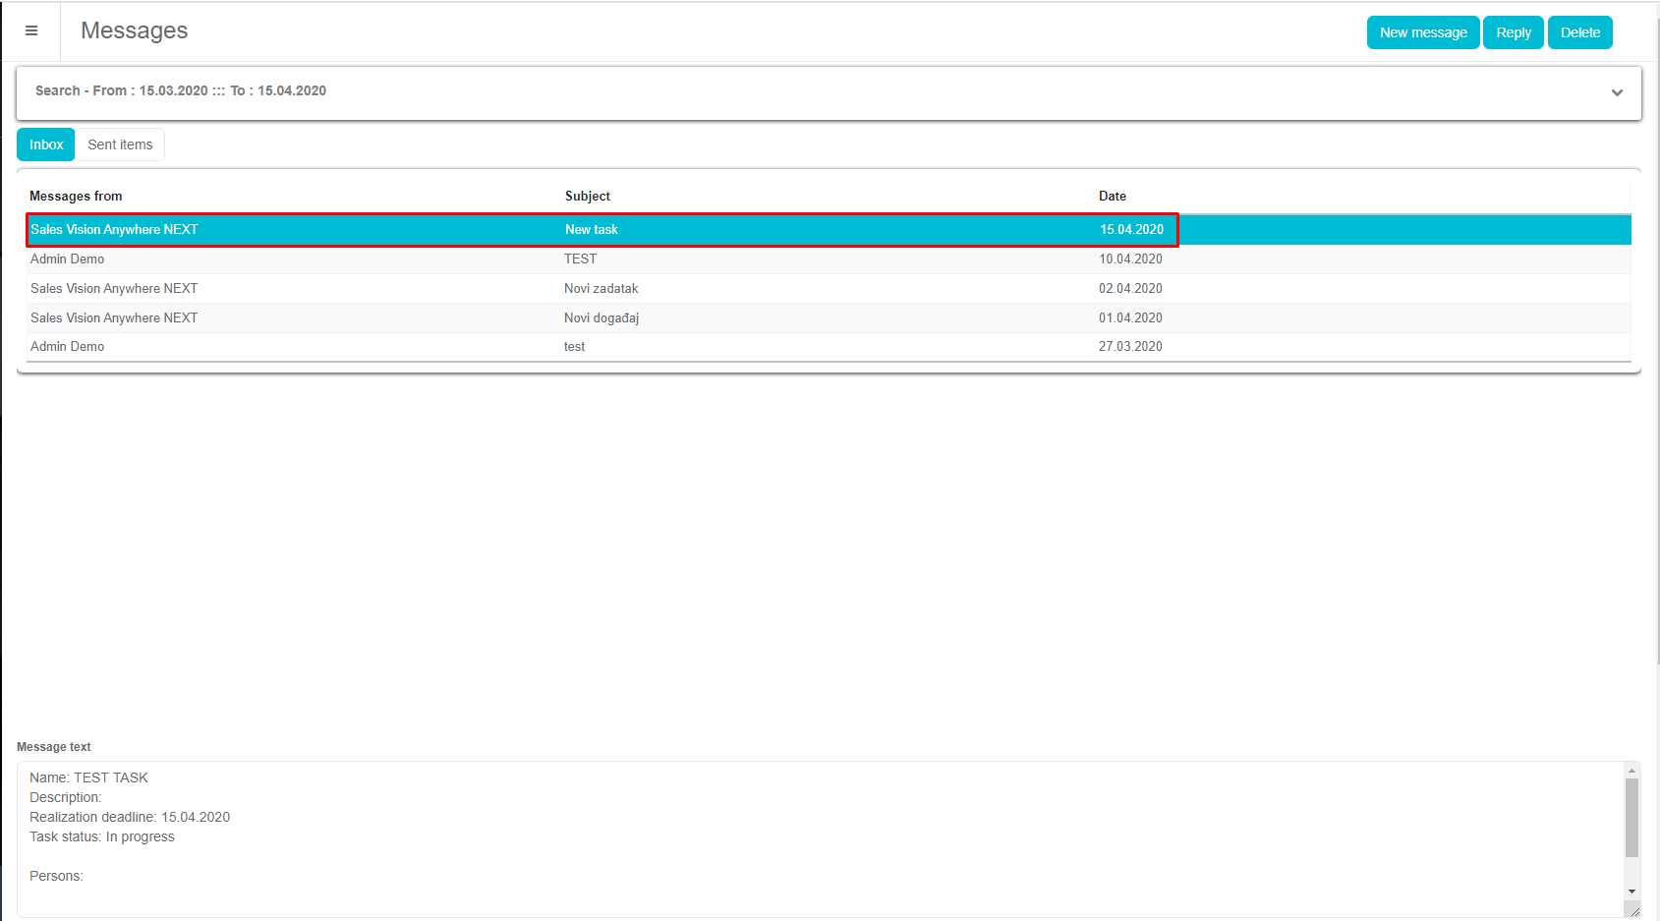The height and width of the screenshot is (921, 1660).
Task: Open the hamburger navigation menu
Action: [x=31, y=31]
